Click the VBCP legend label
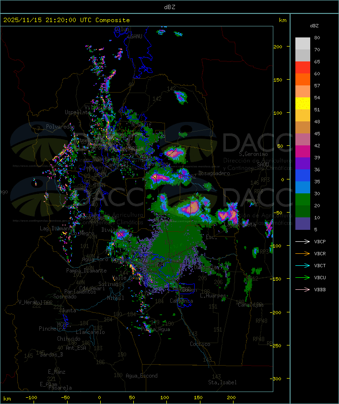The width and height of the screenshot is (339, 404). tap(320, 242)
